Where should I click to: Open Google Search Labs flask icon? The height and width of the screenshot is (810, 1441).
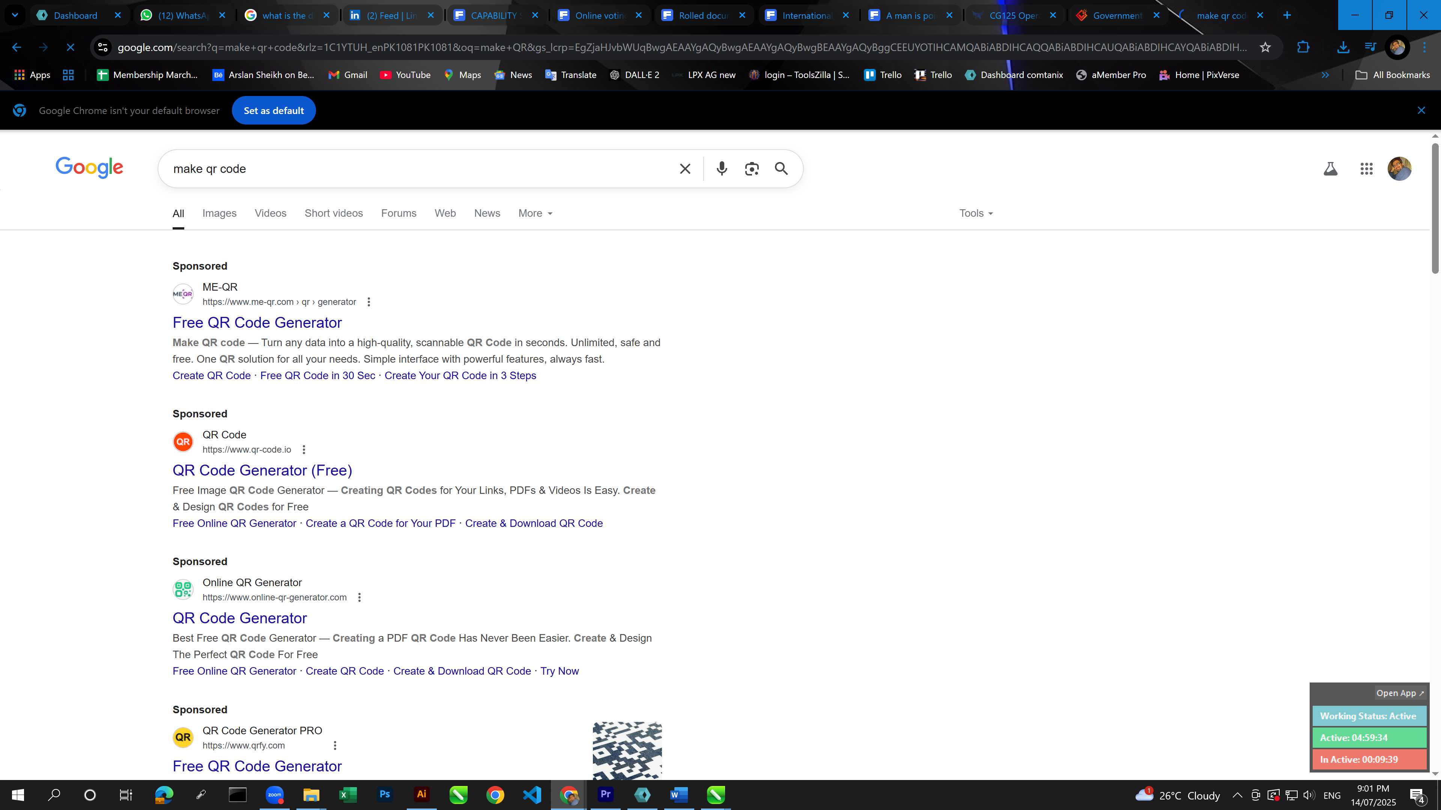click(x=1330, y=168)
